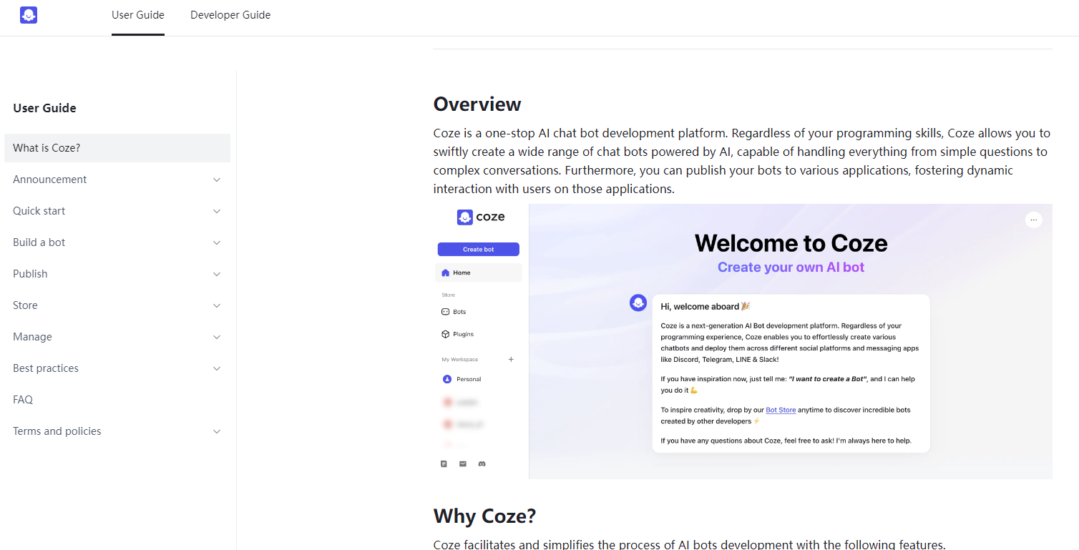Expand the Best practices chevron
The width and height of the screenshot is (1079, 550).
tap(217, 368)
